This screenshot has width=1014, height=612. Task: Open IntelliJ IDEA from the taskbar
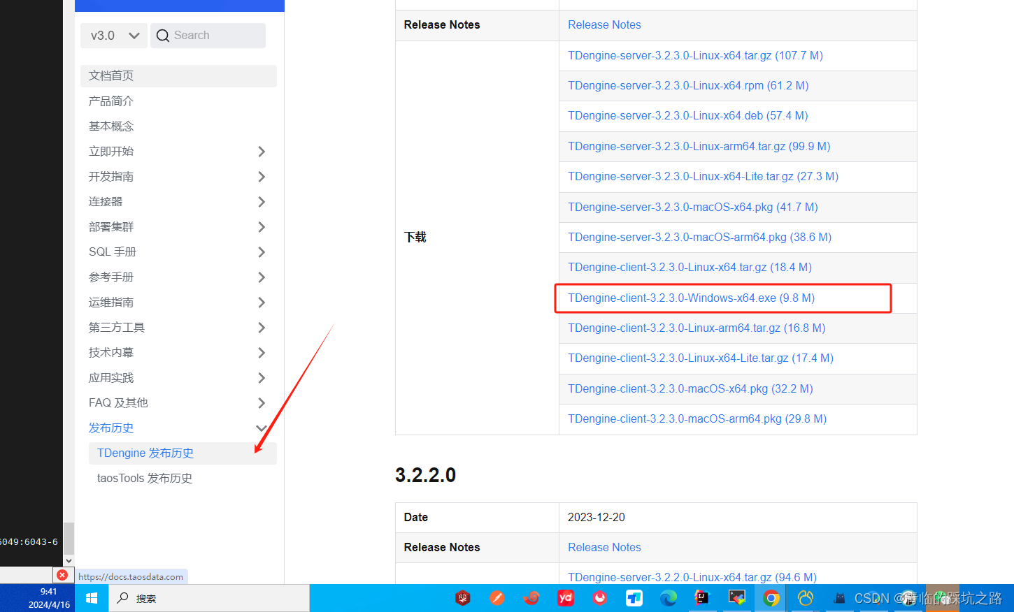click(x=702, y=598)
